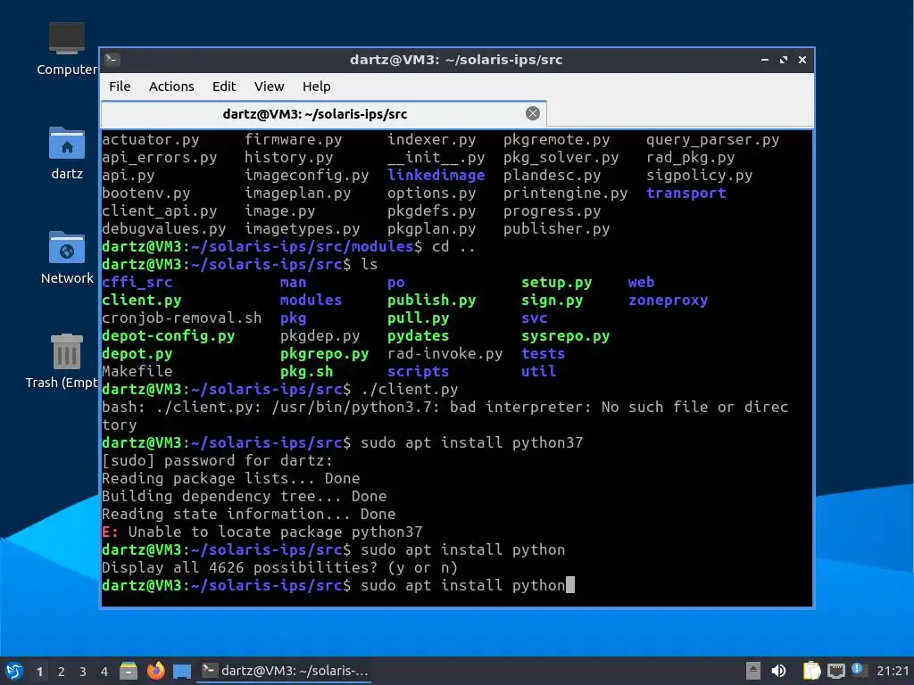
Task: Click 'depot-config.py' in the listing
Action: [169, 336]
